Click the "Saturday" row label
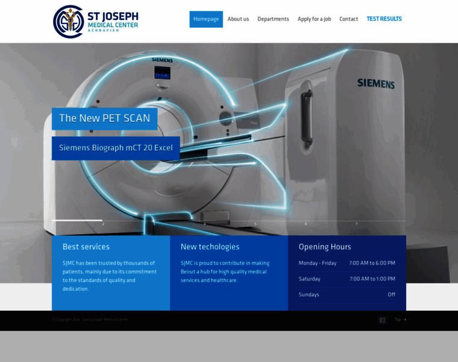The image size is (458, 362). [309, 279]
